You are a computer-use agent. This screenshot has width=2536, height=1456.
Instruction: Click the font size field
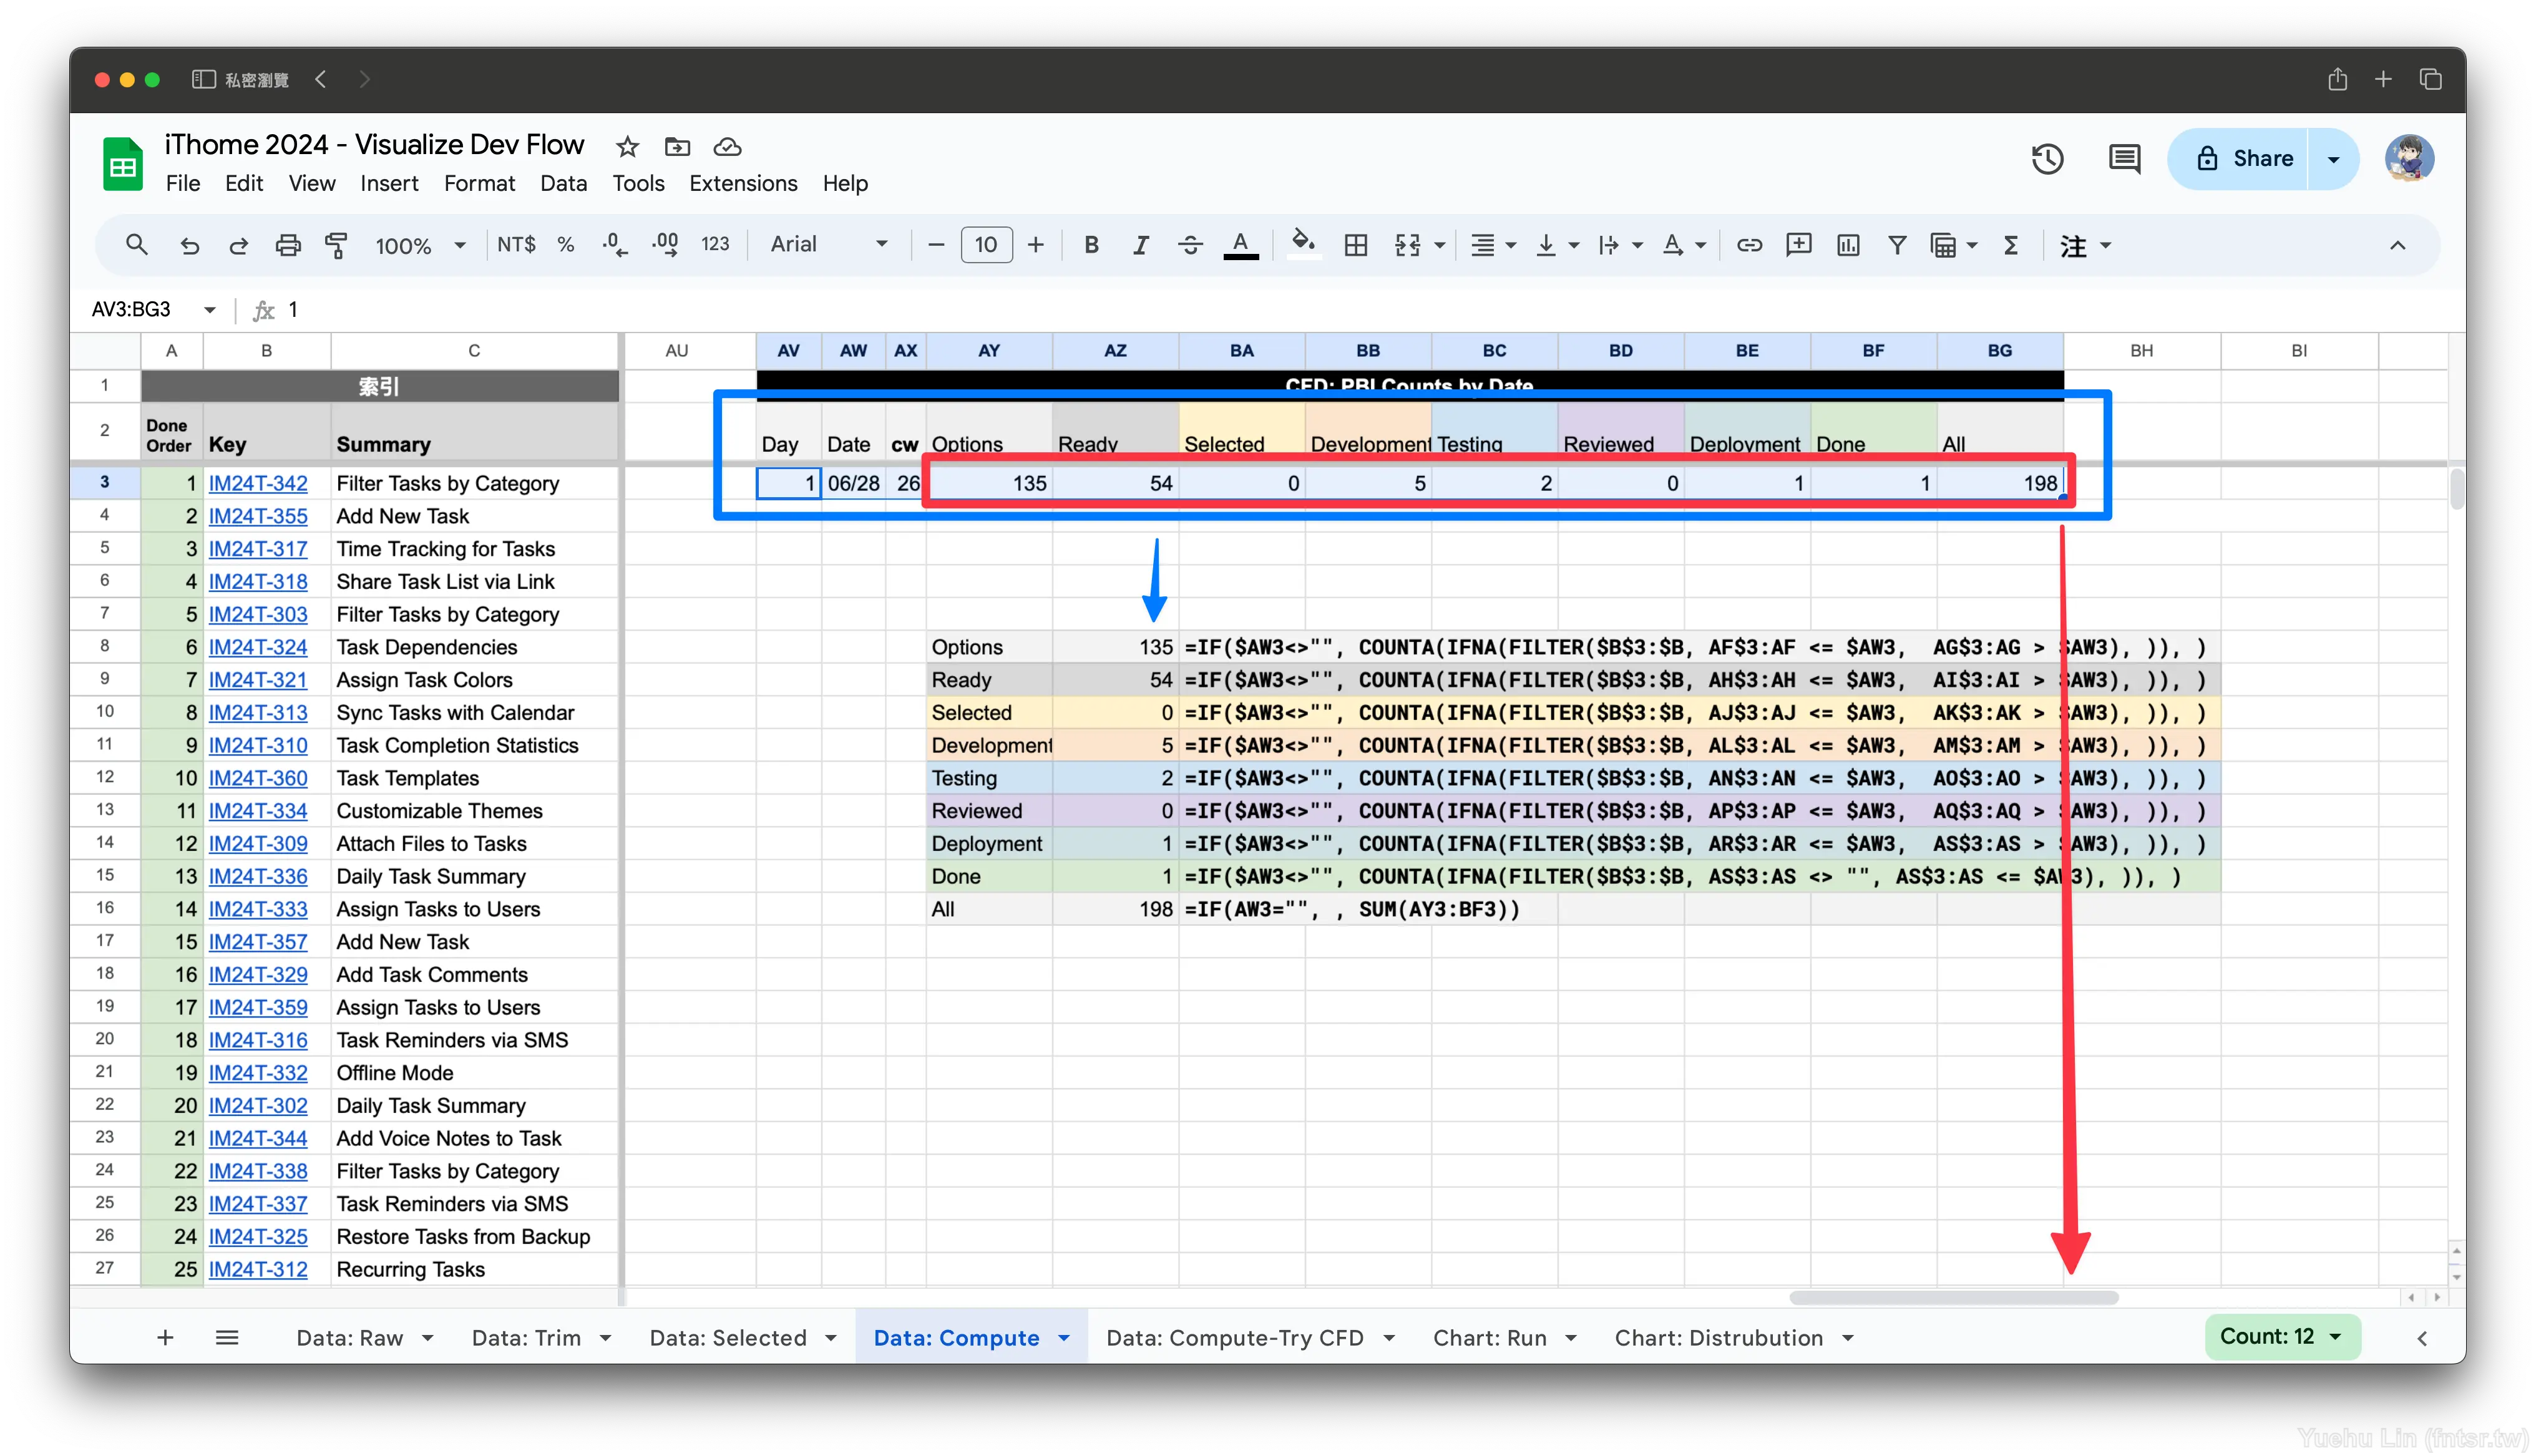pyautogui.click(x=986, y=245)
